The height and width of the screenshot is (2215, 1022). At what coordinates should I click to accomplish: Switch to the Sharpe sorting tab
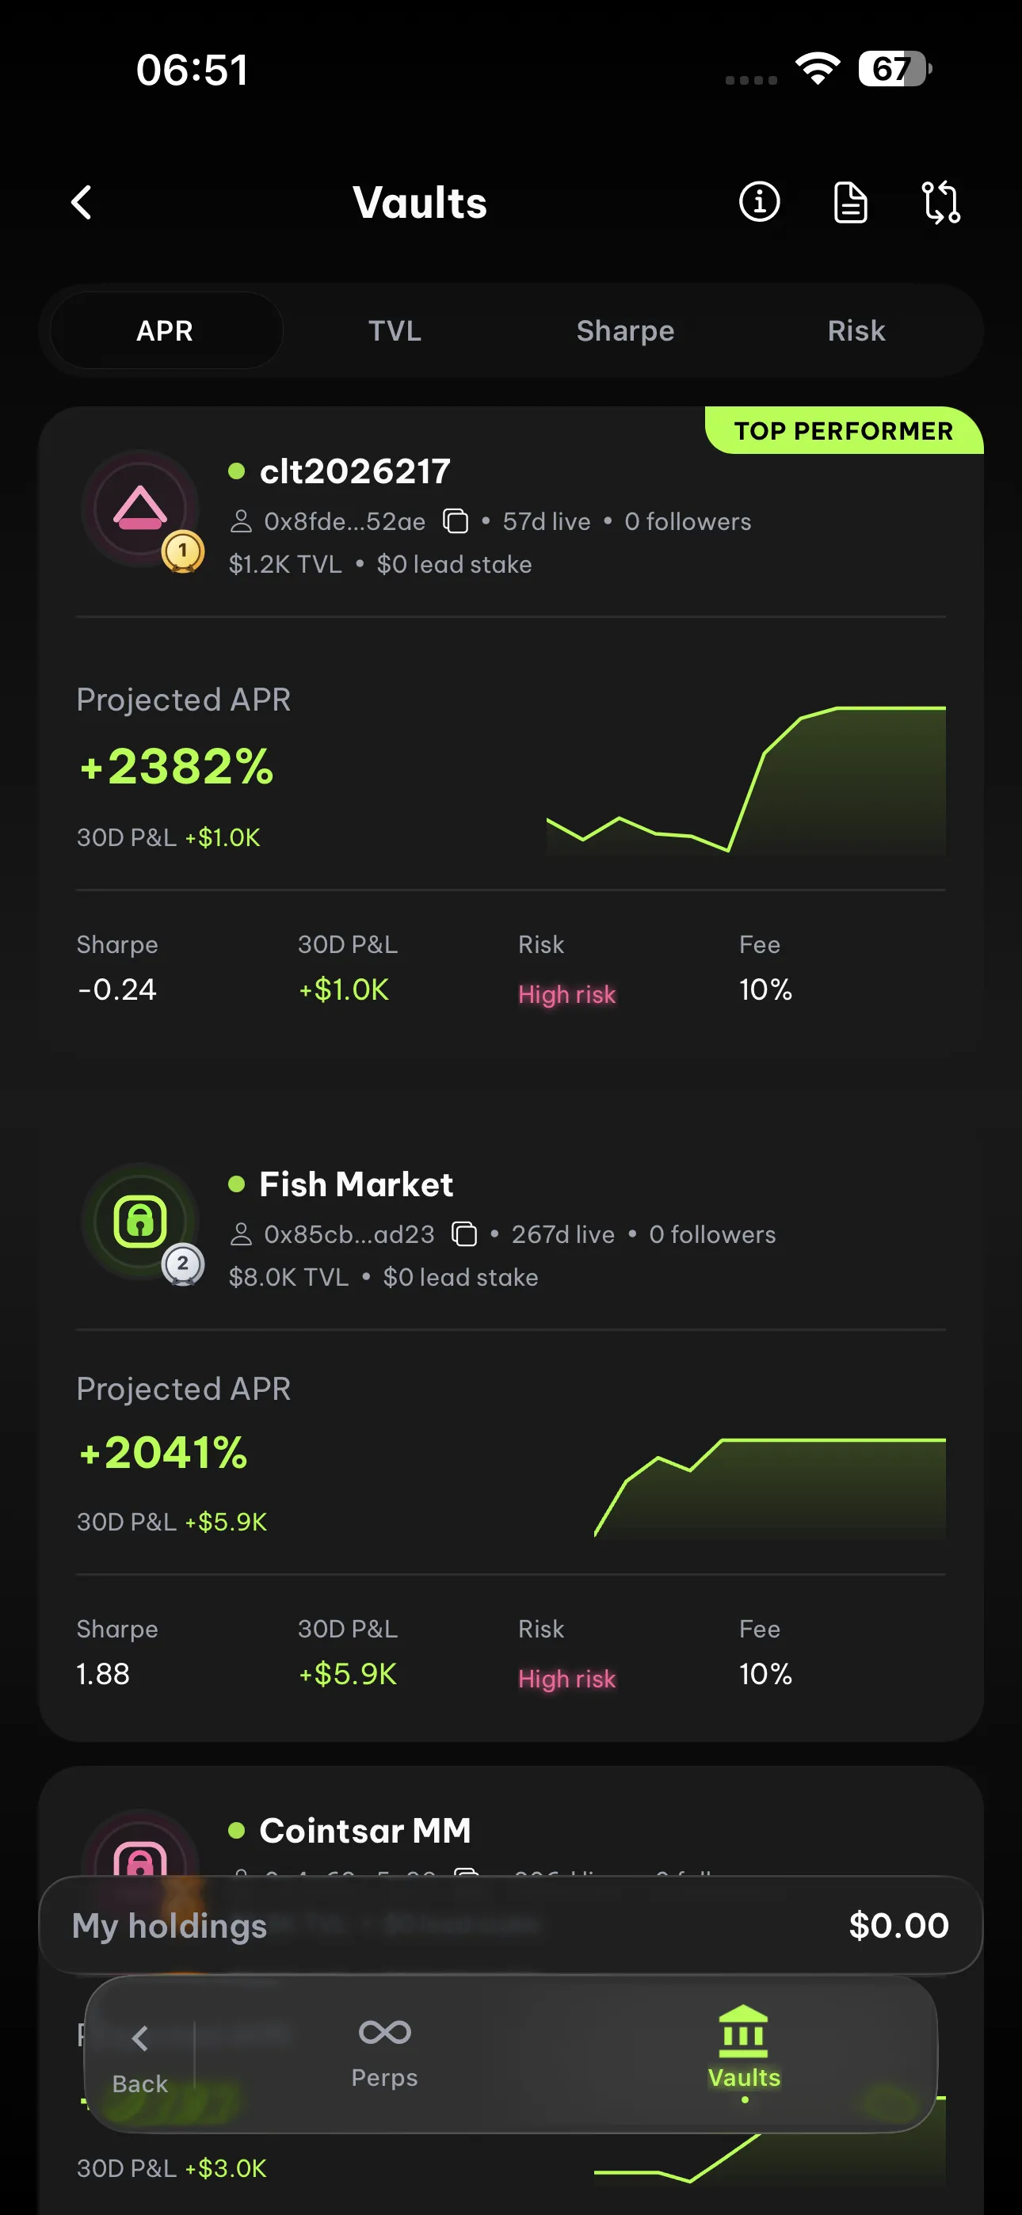coord(625,331)
